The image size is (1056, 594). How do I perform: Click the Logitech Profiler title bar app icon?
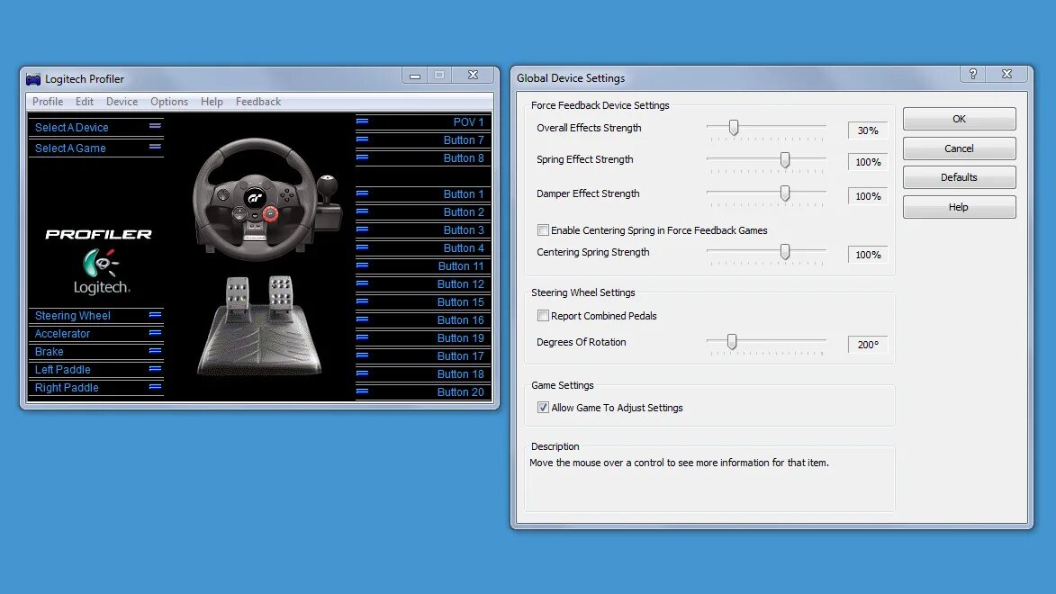[33, 79]
